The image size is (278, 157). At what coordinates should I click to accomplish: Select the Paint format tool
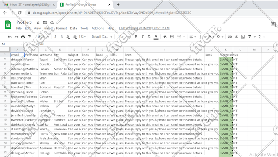click(29, 37)
